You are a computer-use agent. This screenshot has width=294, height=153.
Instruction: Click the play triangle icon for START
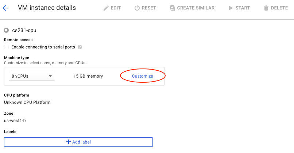tap(231, 8)
